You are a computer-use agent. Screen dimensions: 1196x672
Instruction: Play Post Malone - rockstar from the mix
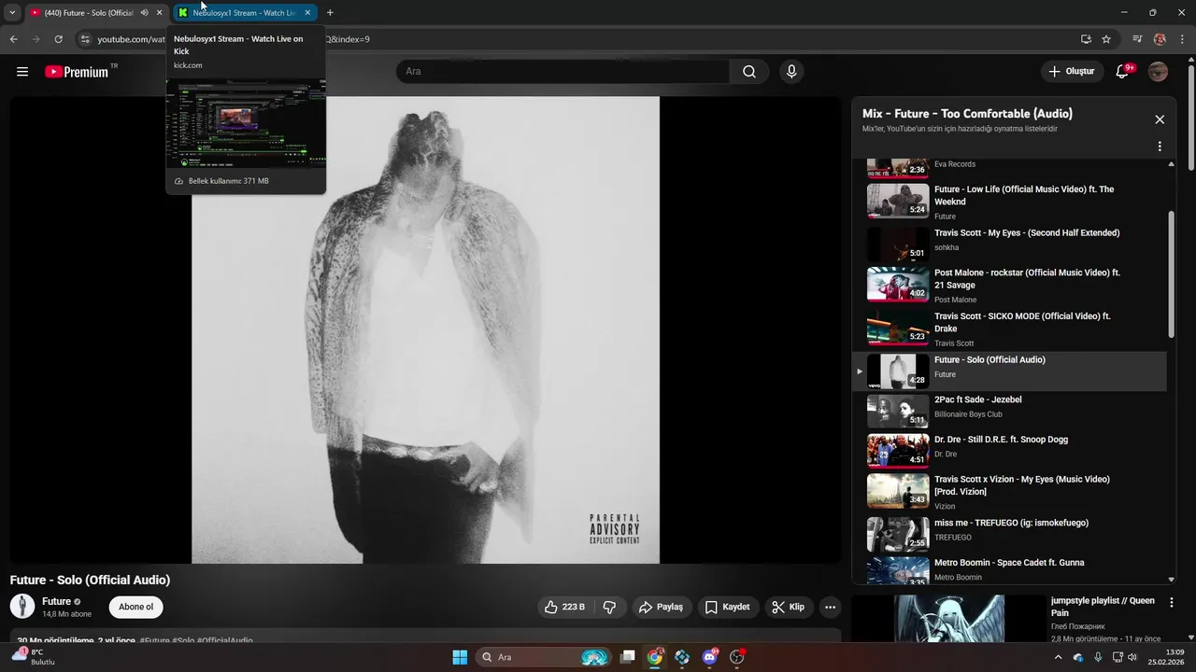tap(1009, 285)
